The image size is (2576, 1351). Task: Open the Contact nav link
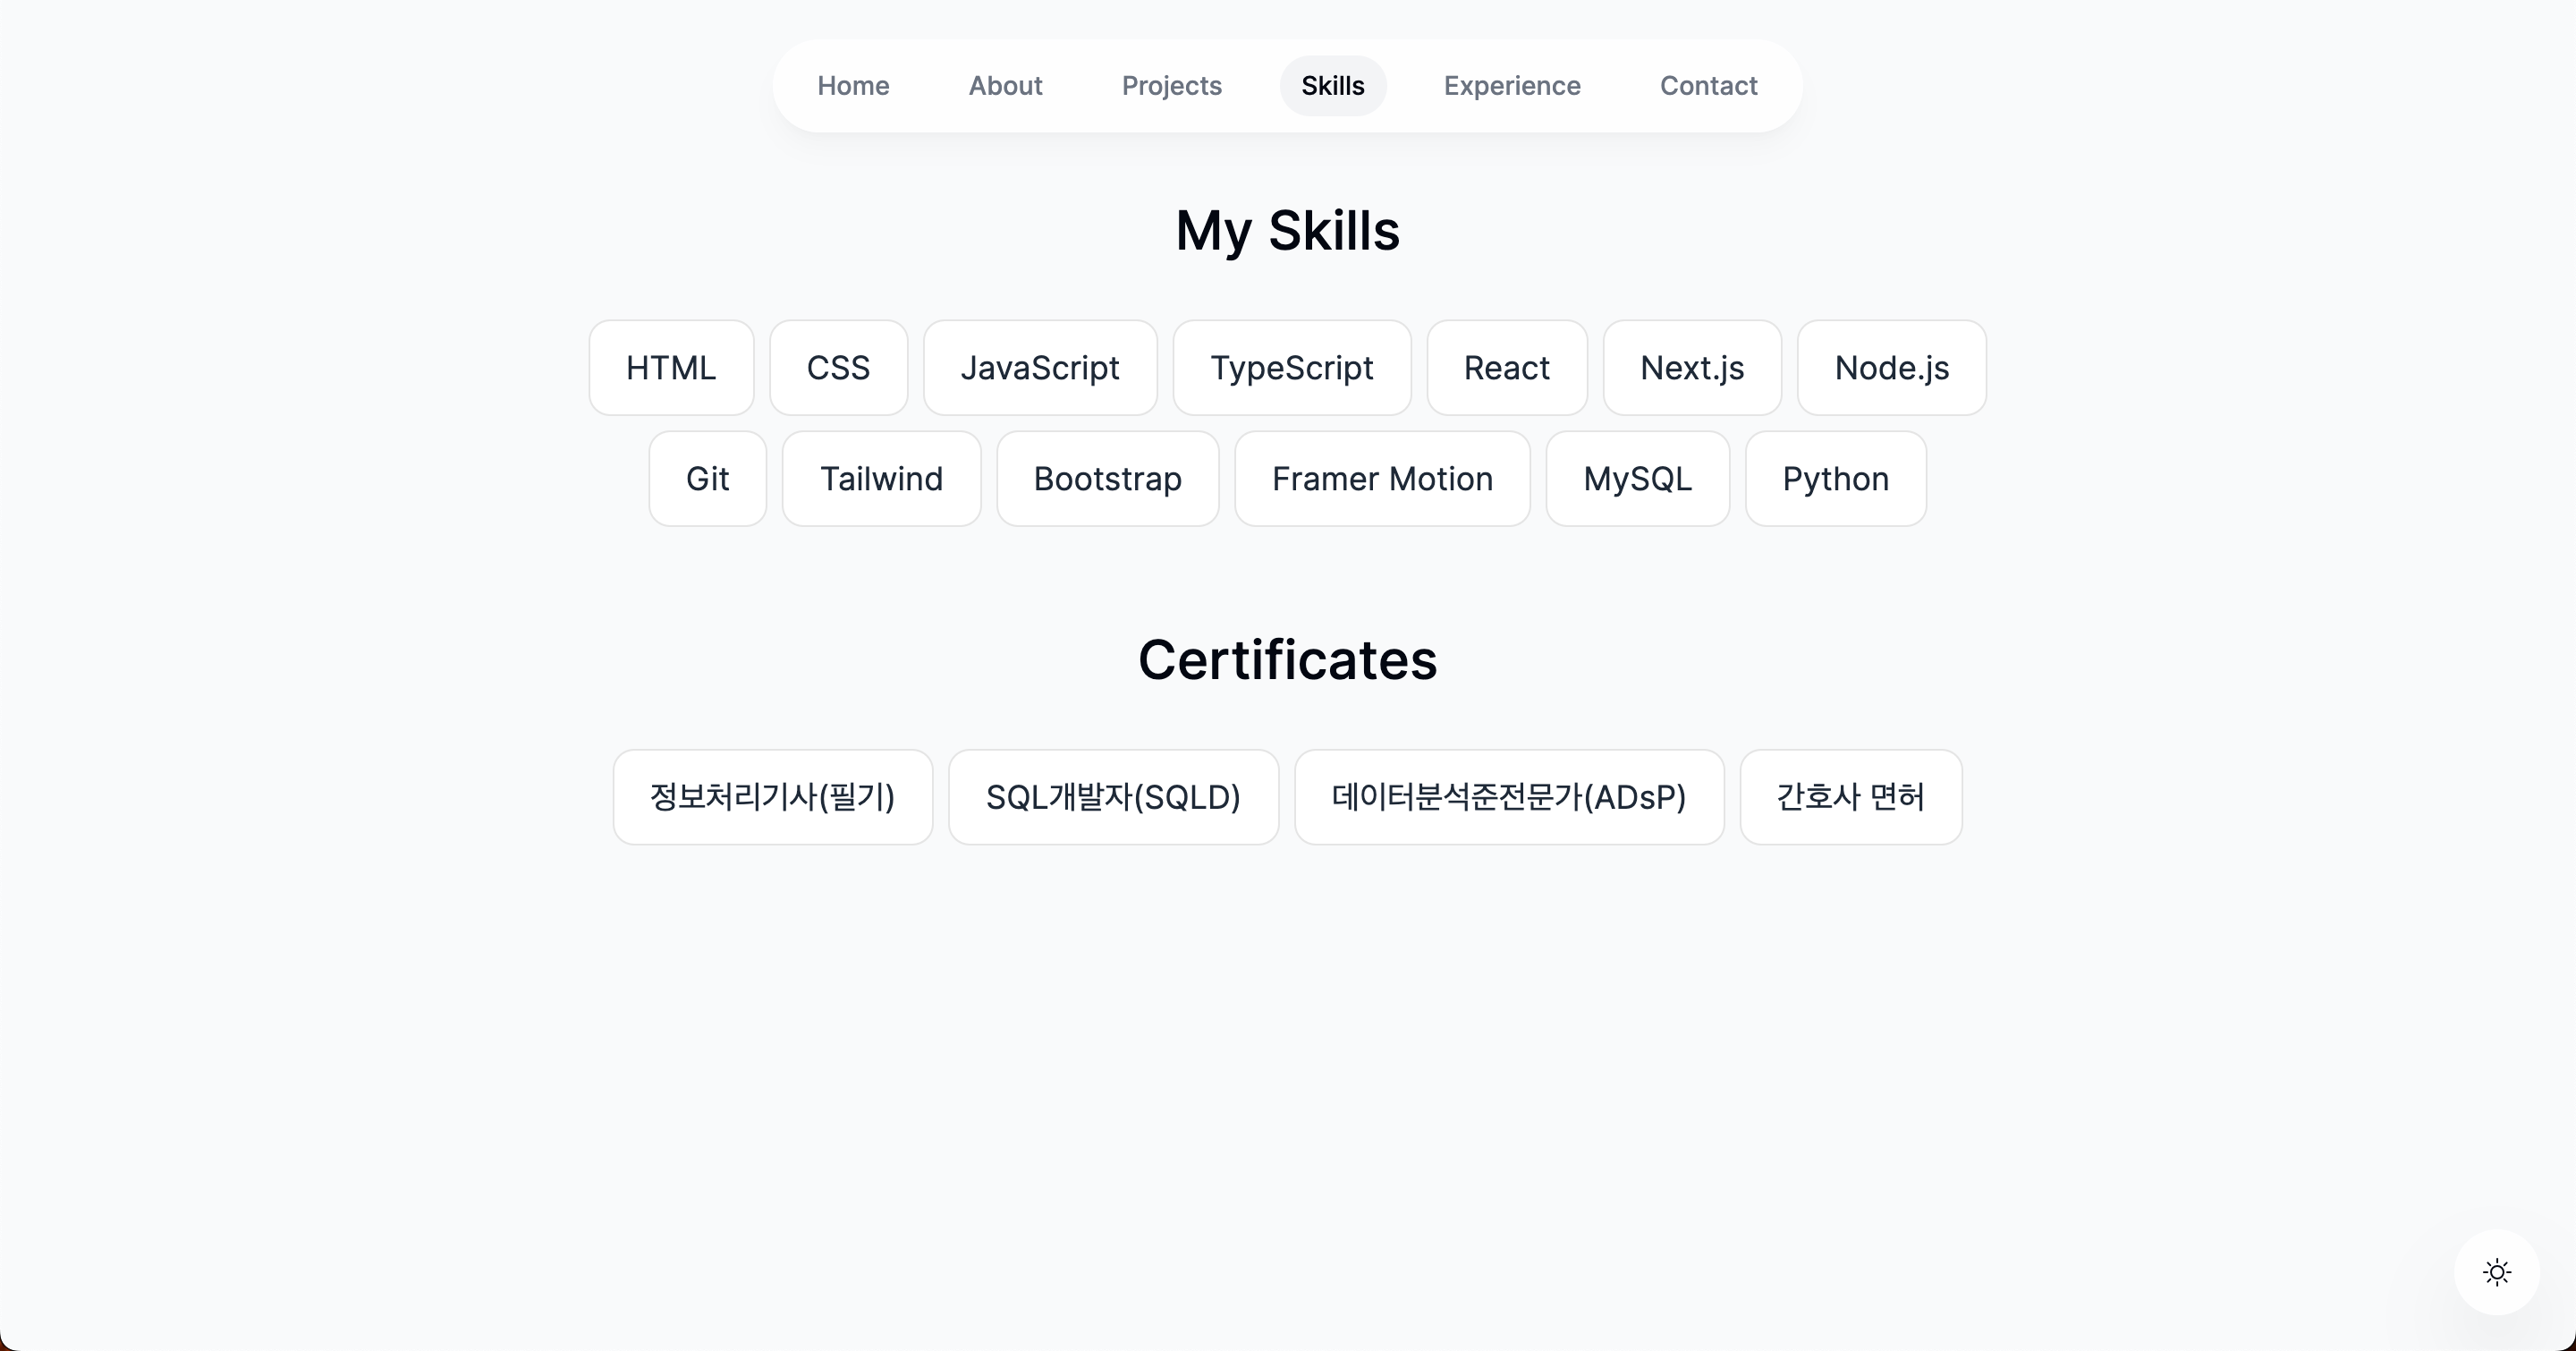pos(1708,86)
